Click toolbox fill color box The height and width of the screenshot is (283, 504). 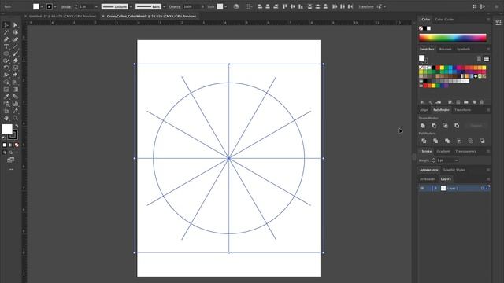pos(7,129)
